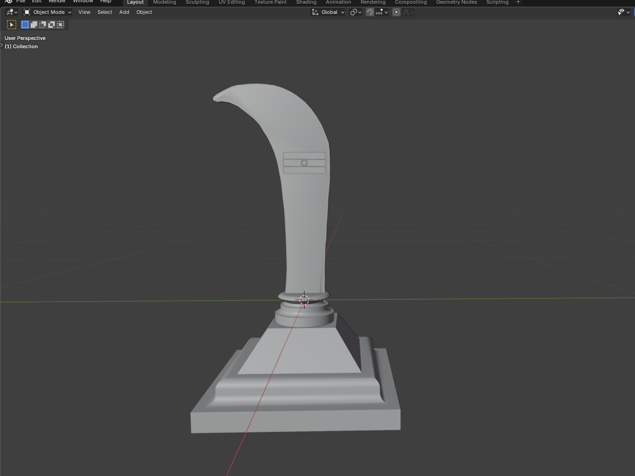The image size is (635, 476).
Task: Click the Blender logo icon
Action: coord(8,2)
